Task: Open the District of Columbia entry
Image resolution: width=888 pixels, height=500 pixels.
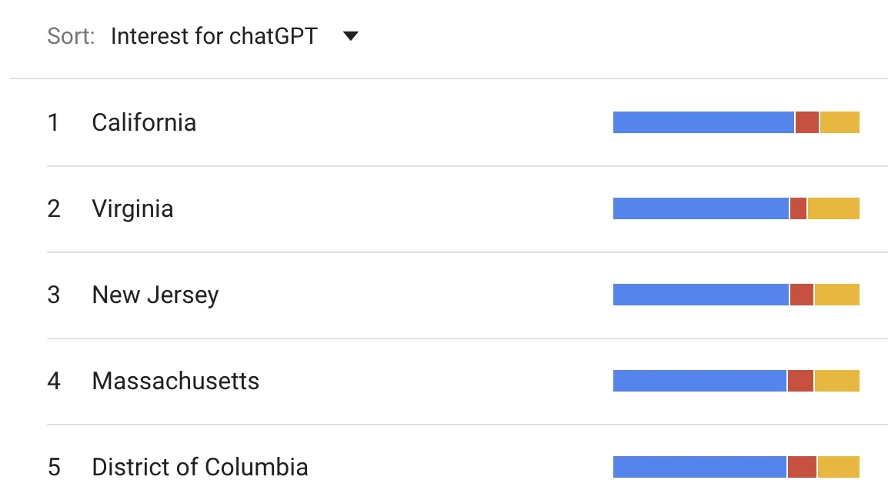Action: click(200, 467)
